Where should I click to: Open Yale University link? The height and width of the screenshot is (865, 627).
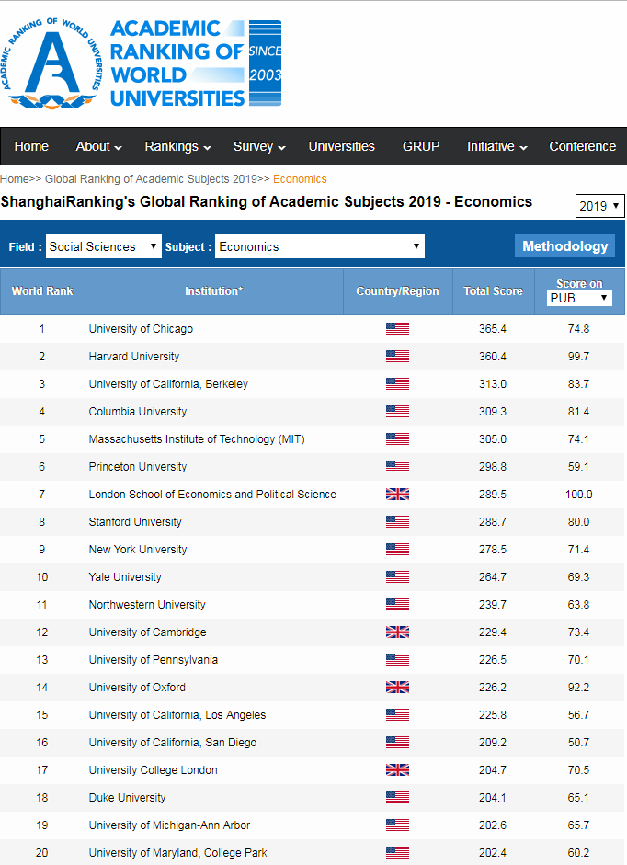(x=125, y=577)
